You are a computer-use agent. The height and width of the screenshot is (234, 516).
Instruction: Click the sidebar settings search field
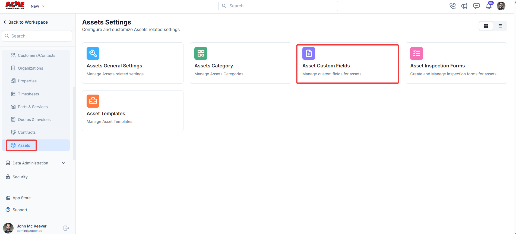tap(37, 36)
